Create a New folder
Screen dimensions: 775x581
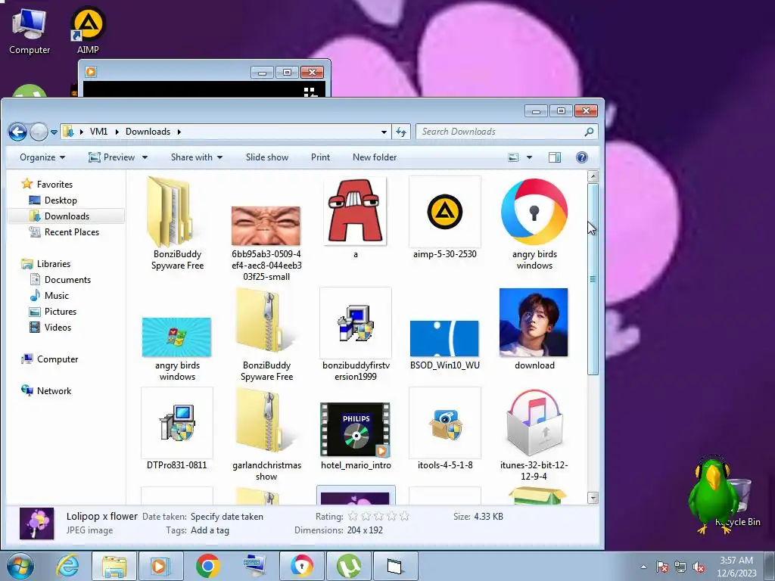click(375, 157)
